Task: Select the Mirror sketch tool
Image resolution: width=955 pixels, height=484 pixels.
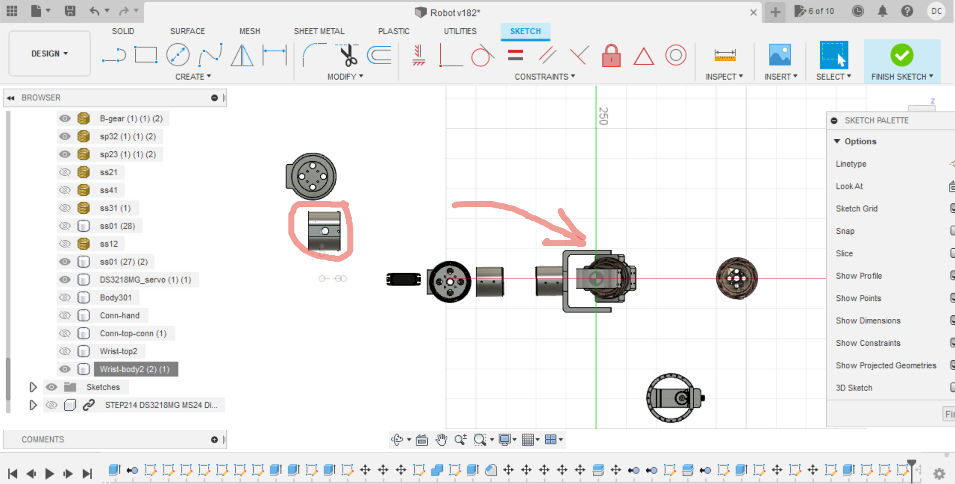Action: (242, 55)
